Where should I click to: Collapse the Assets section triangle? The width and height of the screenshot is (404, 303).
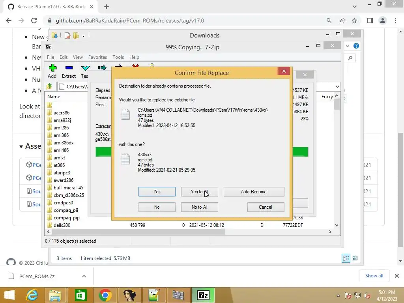[21, 147]
